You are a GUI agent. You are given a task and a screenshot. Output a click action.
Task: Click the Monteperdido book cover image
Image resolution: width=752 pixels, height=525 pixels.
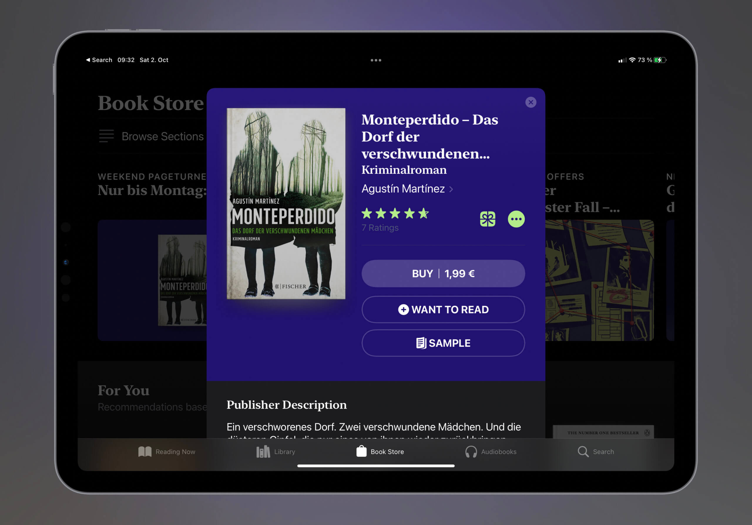tap(286, 203)
